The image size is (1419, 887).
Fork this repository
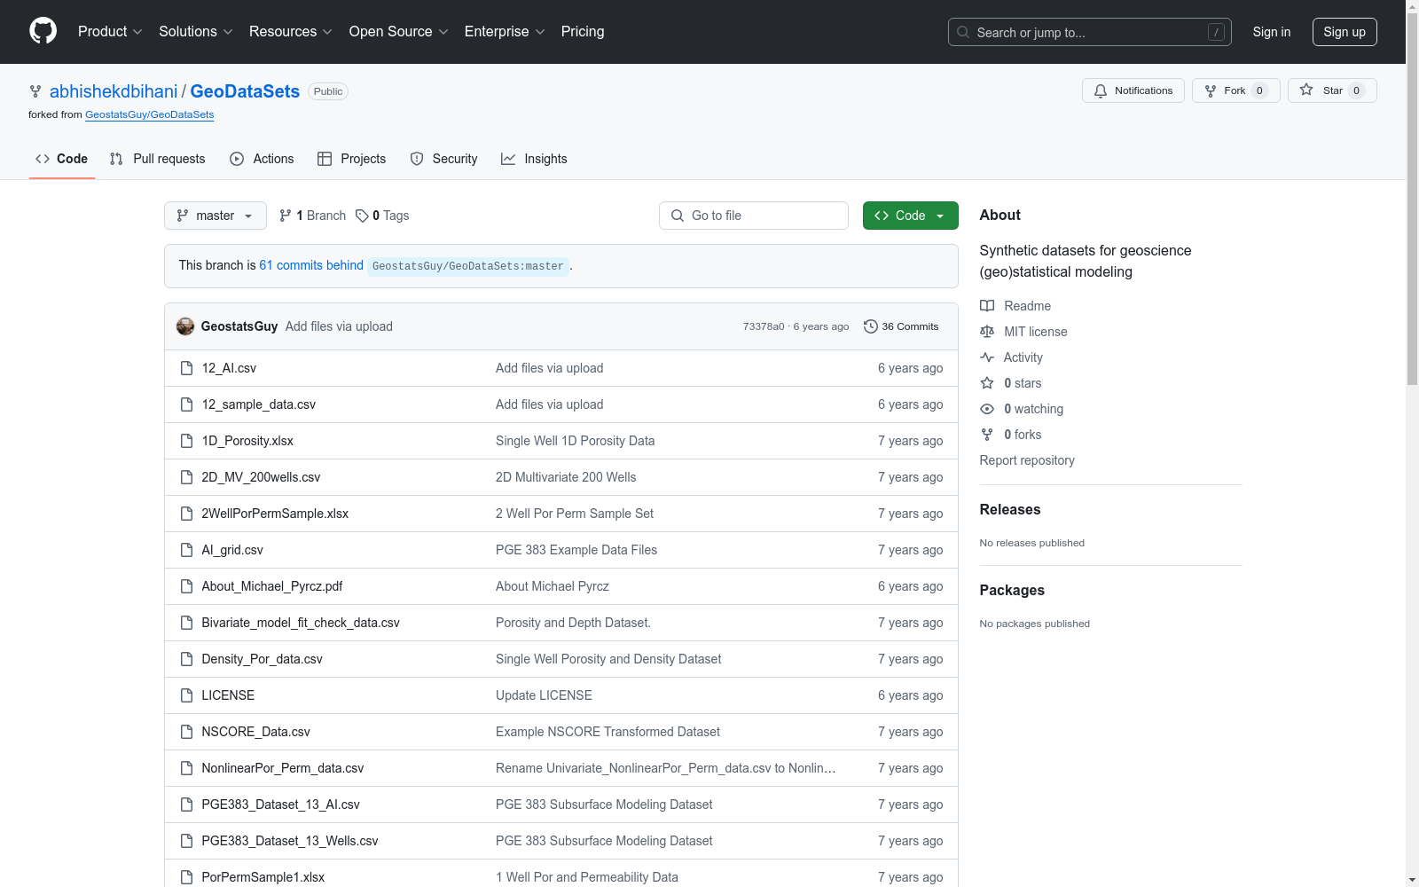(x=1235, y=90)
